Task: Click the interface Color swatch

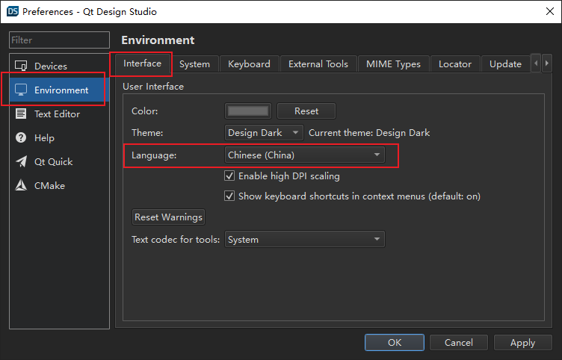Action: 248,111
